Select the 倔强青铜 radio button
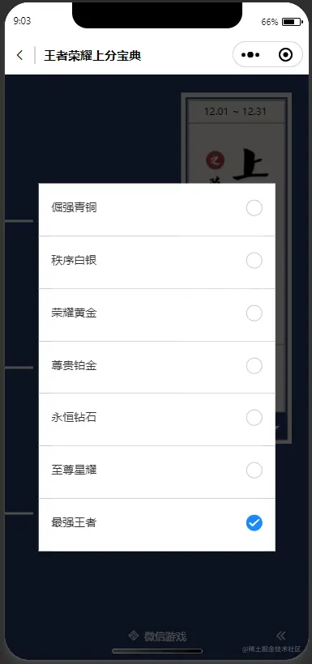 pyautogui.click(x=254, y=208)
